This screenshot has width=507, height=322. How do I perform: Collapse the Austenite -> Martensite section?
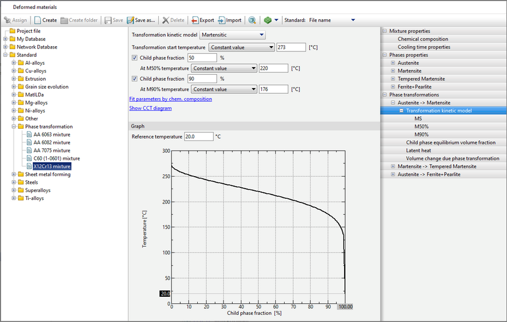(x=393, y=103)
